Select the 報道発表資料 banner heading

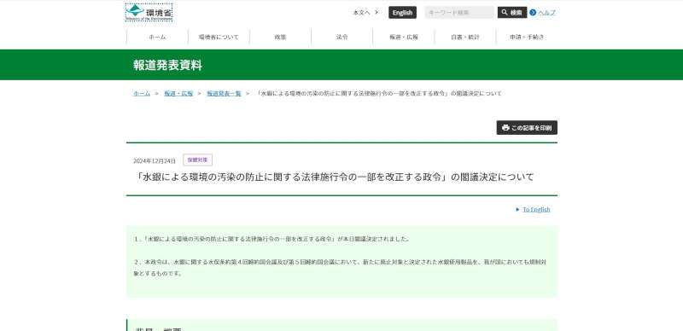coord(167,66)
